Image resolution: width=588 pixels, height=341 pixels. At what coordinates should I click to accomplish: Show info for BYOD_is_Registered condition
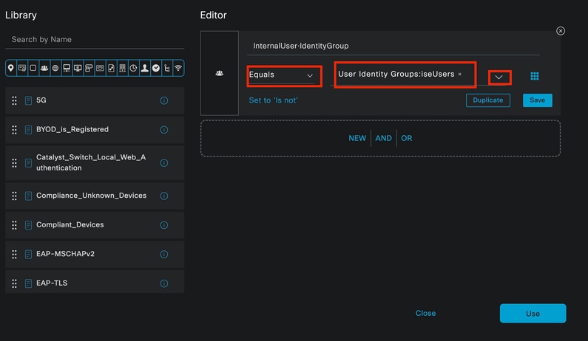164,129
